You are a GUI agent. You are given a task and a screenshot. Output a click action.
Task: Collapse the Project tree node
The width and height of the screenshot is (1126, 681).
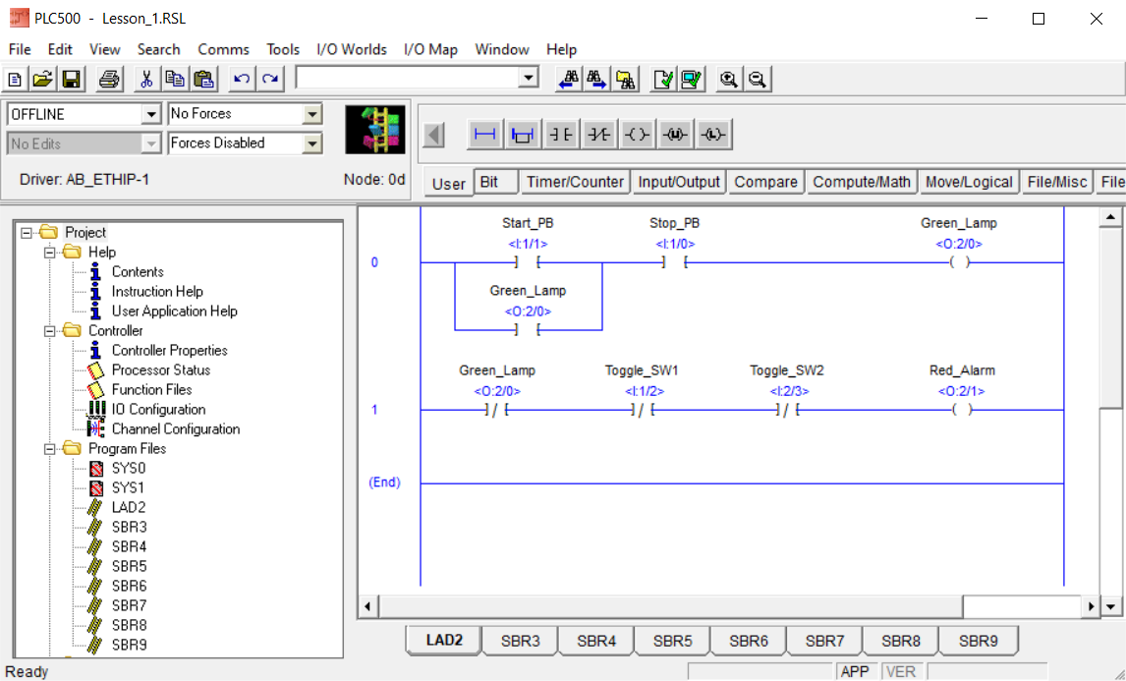click(x=27, y=233)
